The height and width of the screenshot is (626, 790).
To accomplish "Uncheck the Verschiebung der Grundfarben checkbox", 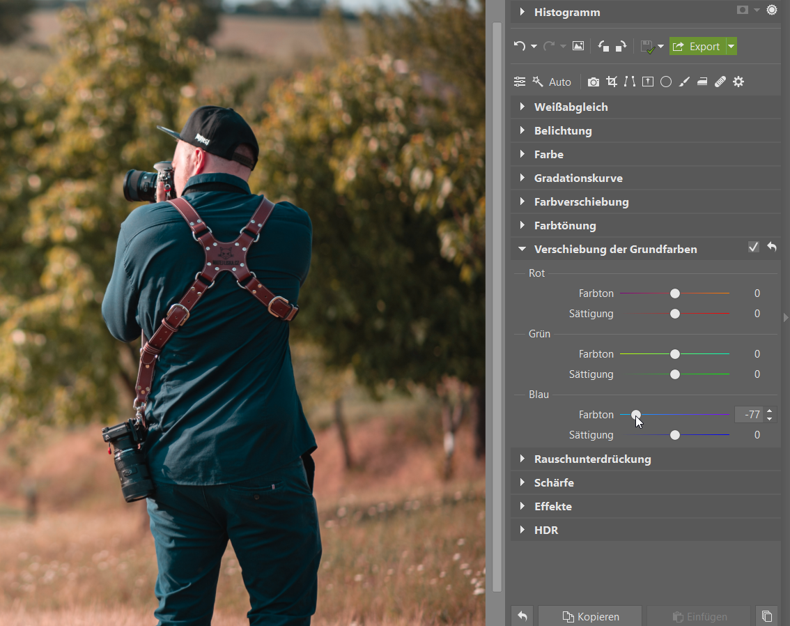I will point(753,247).
